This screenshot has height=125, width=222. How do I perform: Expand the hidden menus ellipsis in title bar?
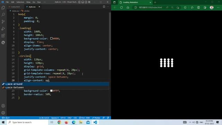45,2
